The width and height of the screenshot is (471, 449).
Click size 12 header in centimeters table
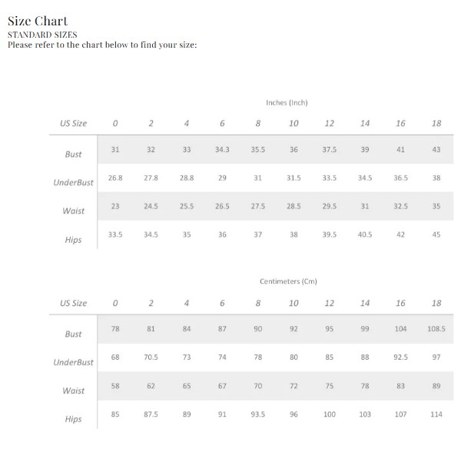tap(330, 303)
